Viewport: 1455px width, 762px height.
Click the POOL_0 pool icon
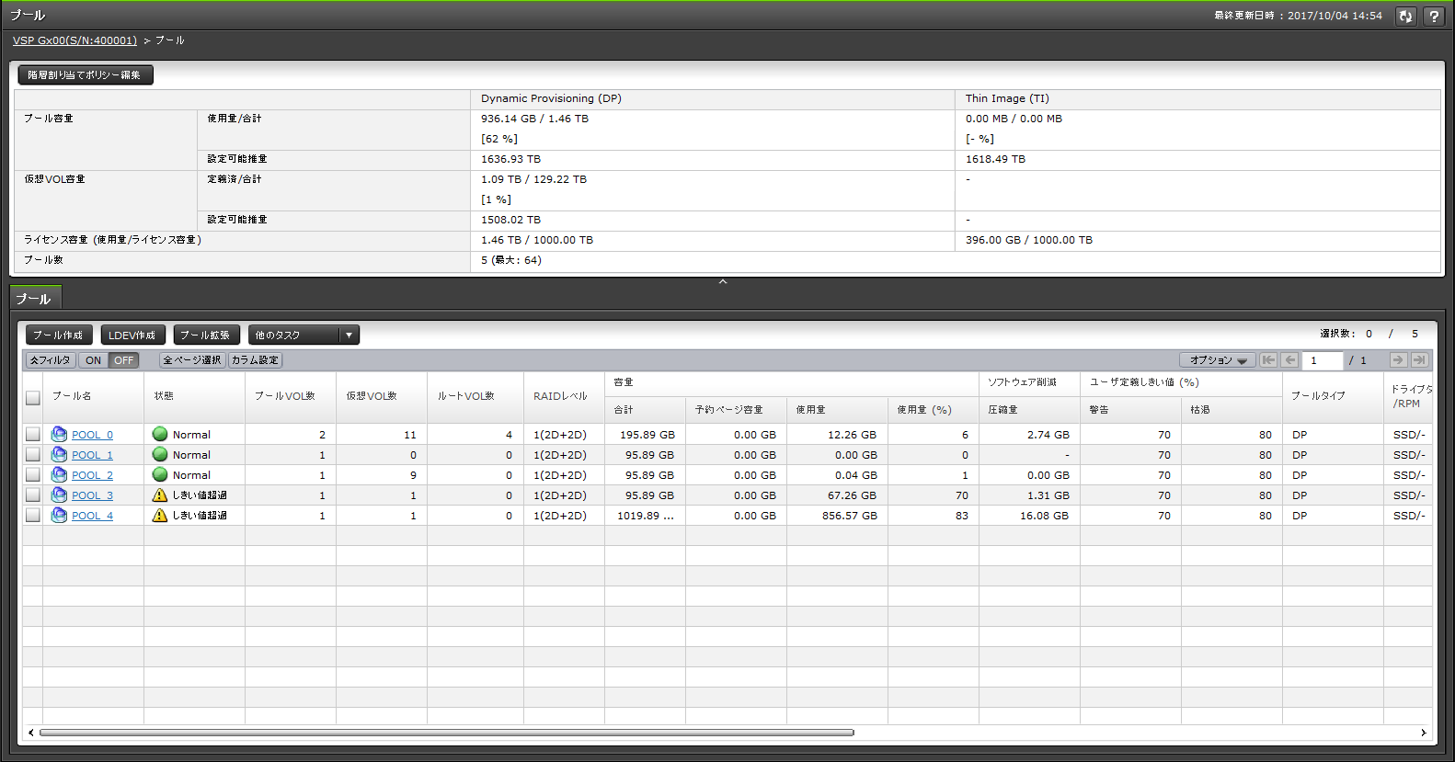click(59, 434)
